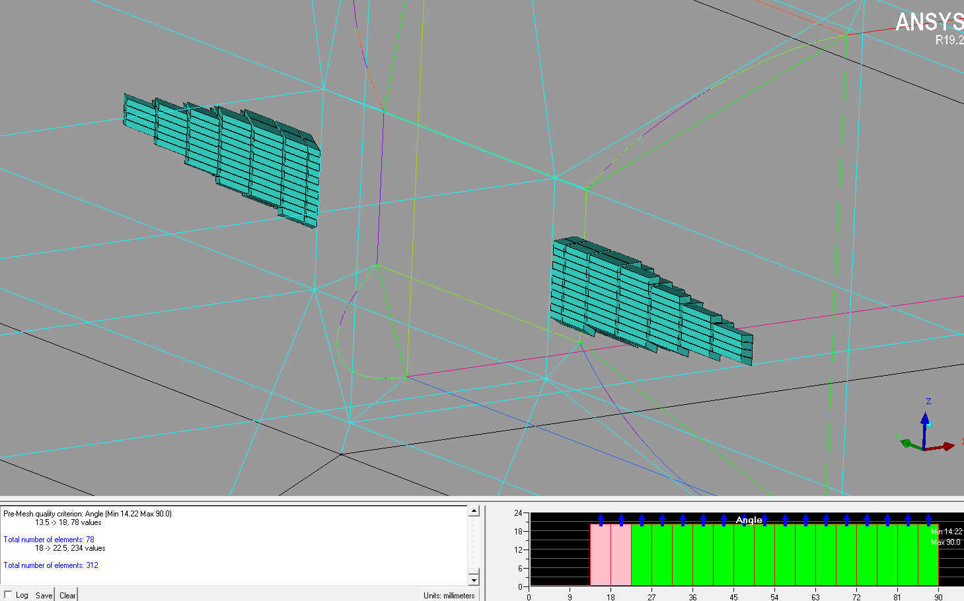Click the red X axis arrow on triad
The width and height of the screenshot is (964, 601).
947,446
